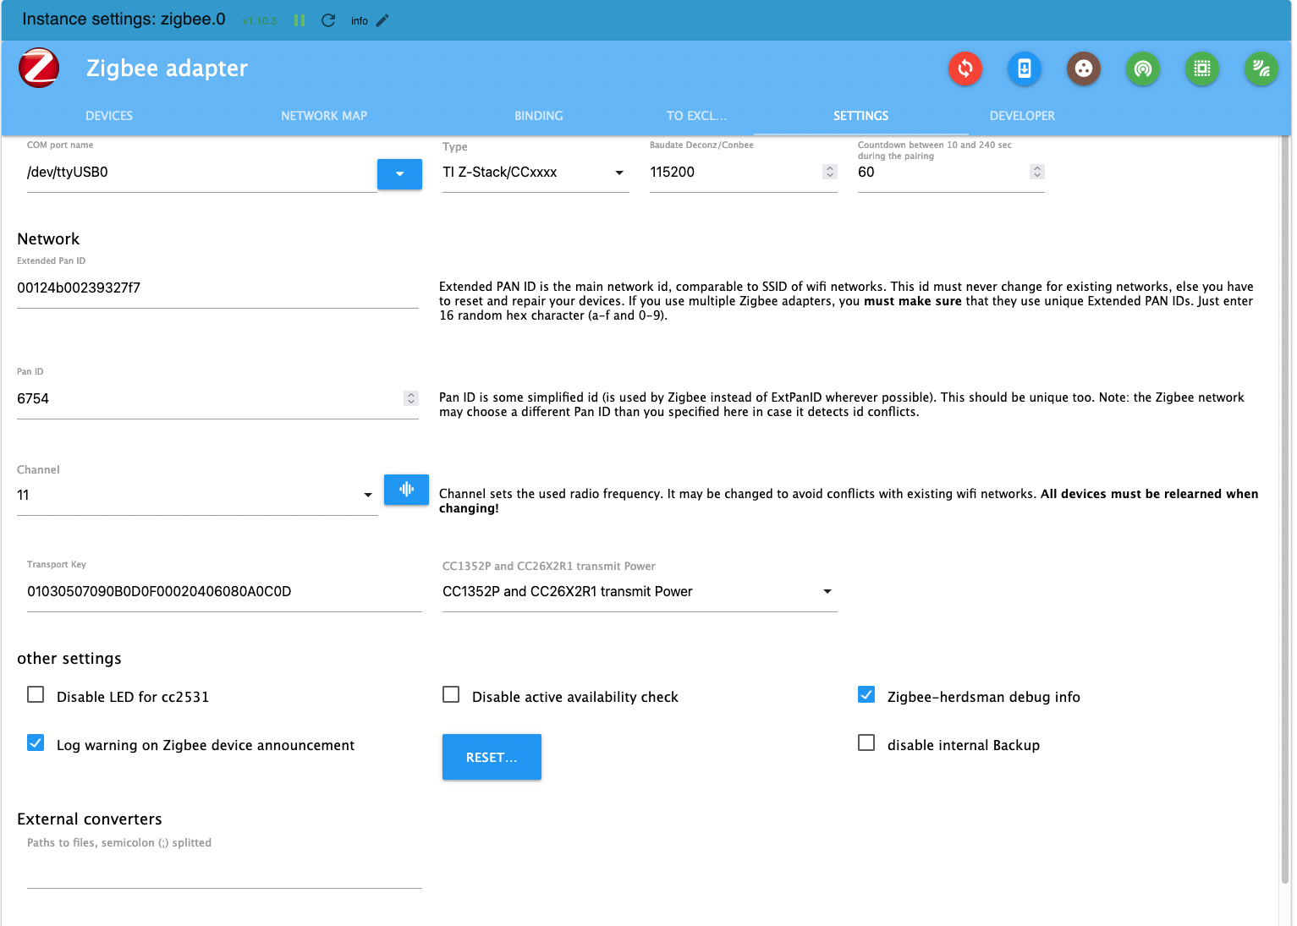Click the Zigbee logo

click(39, 68)
